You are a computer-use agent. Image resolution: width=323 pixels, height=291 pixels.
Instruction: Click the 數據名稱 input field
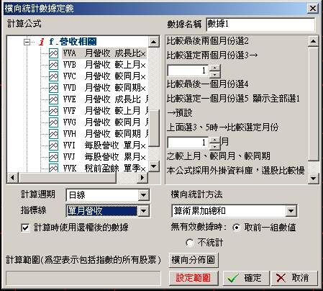pyautogui.click(x=260, y=24)
